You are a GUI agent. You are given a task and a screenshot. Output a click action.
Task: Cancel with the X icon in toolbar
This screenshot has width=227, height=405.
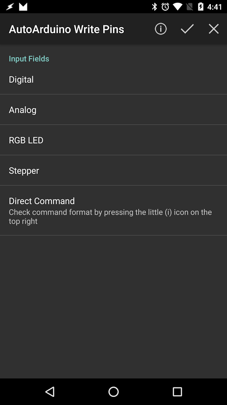[x=214, y=29]
